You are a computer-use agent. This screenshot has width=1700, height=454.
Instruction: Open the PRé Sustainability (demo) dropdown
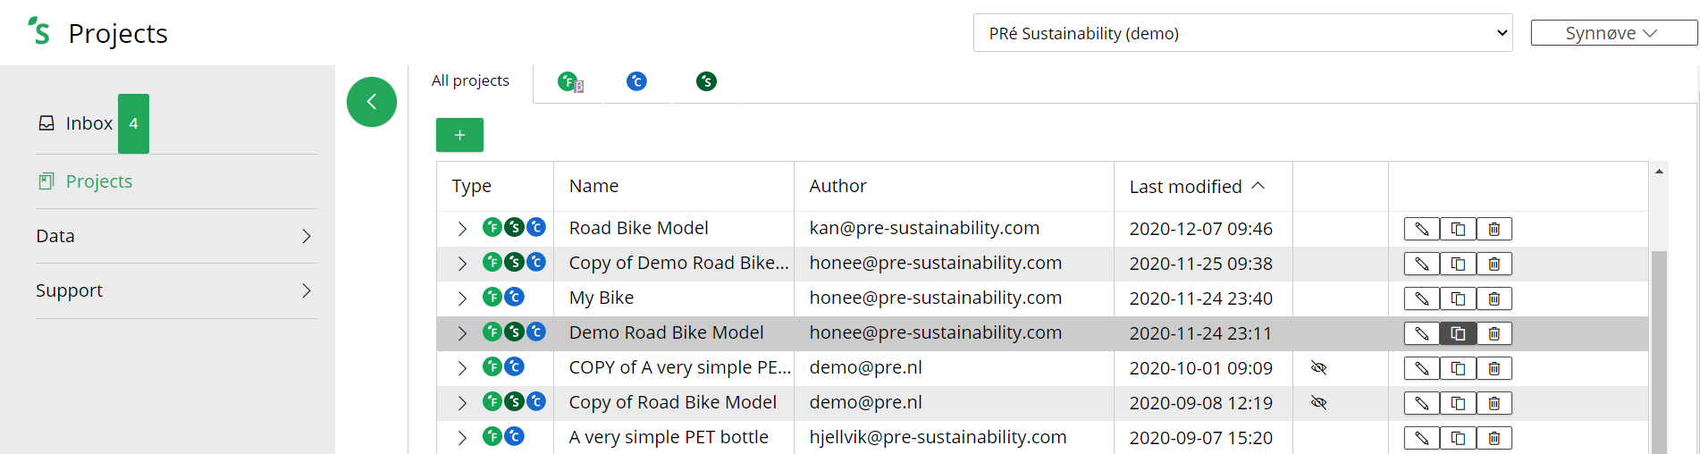tap(1242, 33)
